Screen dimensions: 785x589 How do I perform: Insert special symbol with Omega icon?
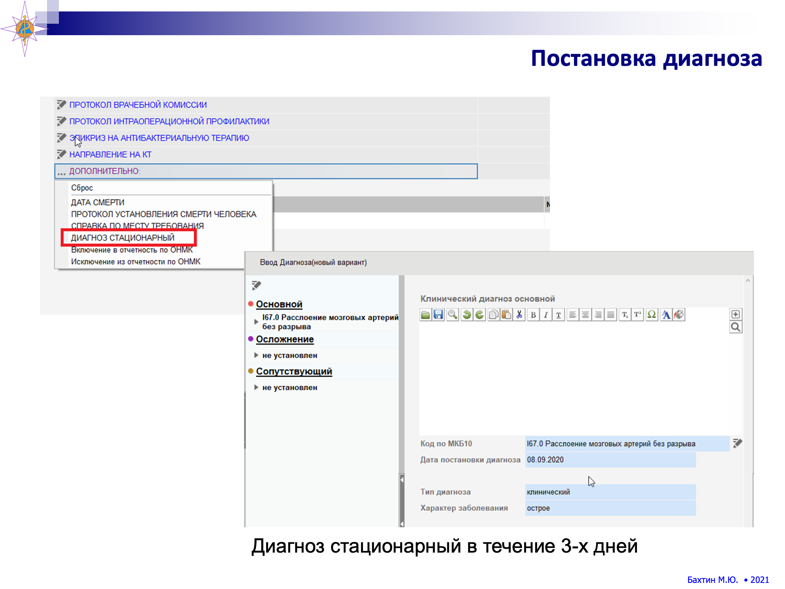tap(652, 315)
